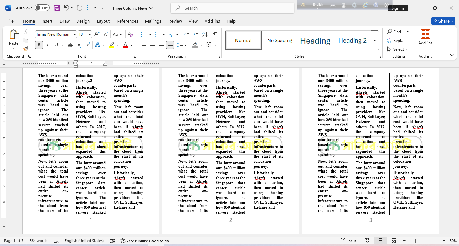
Task: Click the Format Painter brush icon
Action: [26, 49]
